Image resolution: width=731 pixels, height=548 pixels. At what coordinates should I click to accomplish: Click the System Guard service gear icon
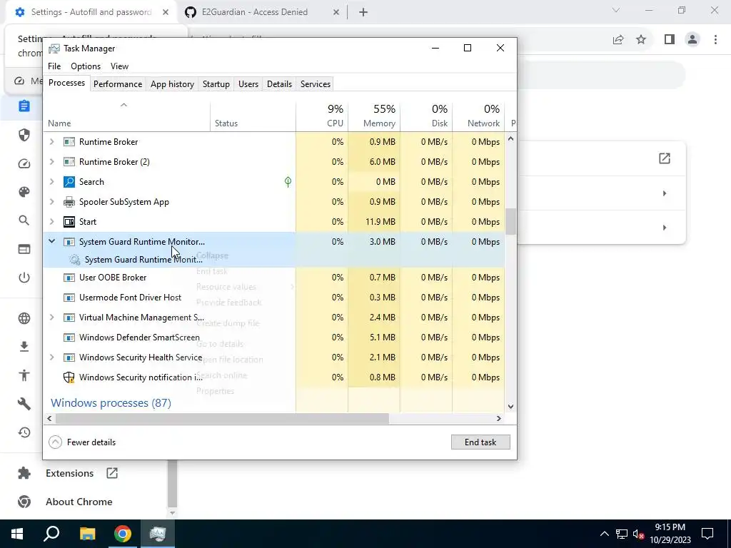coord(74,260)
